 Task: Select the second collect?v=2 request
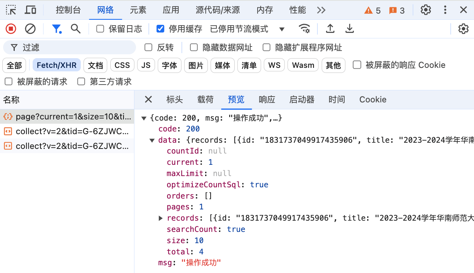(67, 146)
